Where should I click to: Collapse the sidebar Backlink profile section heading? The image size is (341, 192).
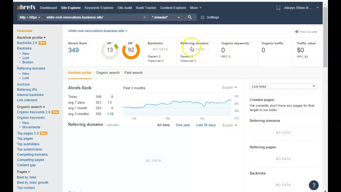coord(31,38)
